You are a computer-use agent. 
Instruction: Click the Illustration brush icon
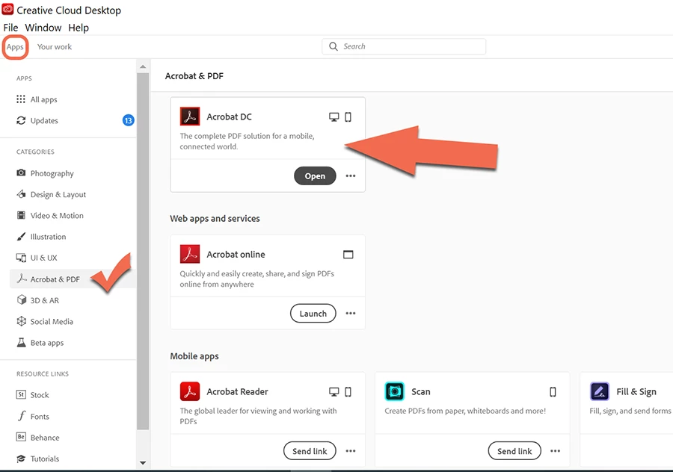(21, 237)
